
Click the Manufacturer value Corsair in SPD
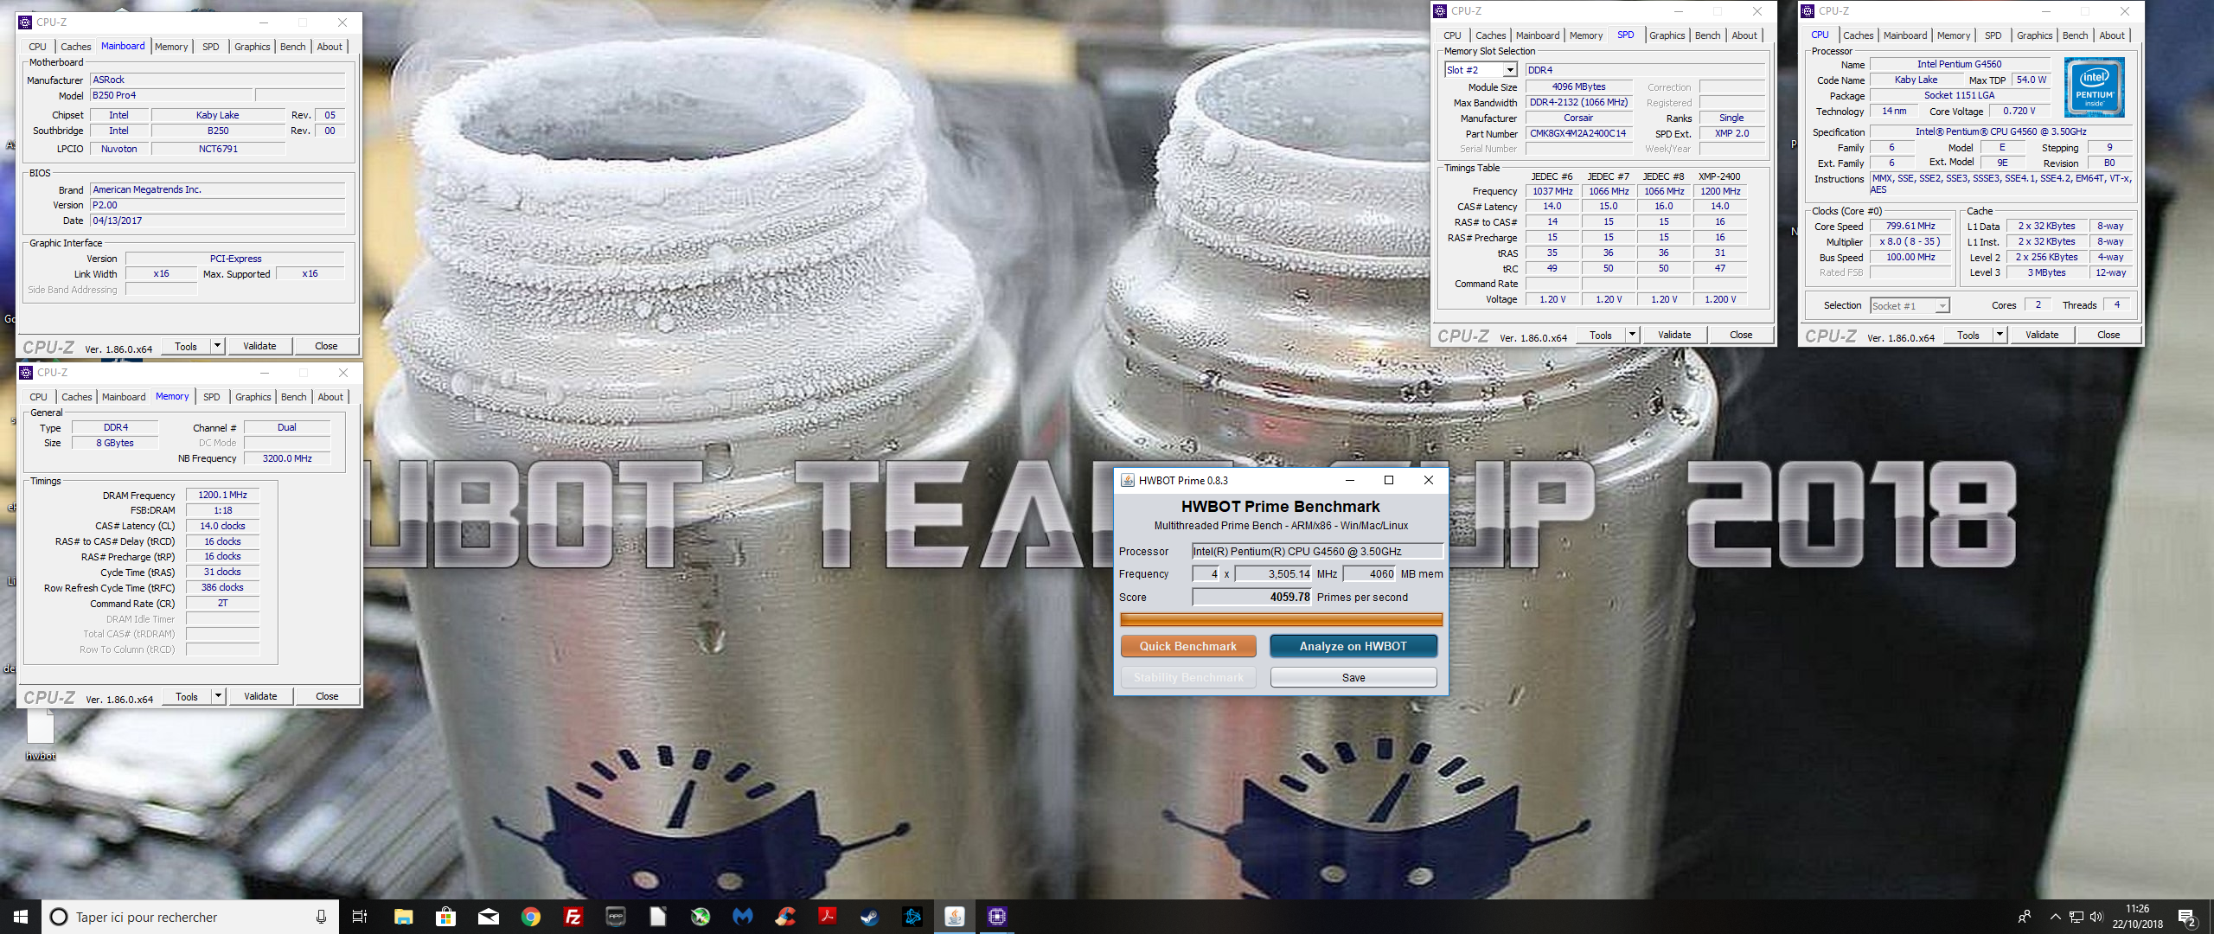coord(1577,118)
